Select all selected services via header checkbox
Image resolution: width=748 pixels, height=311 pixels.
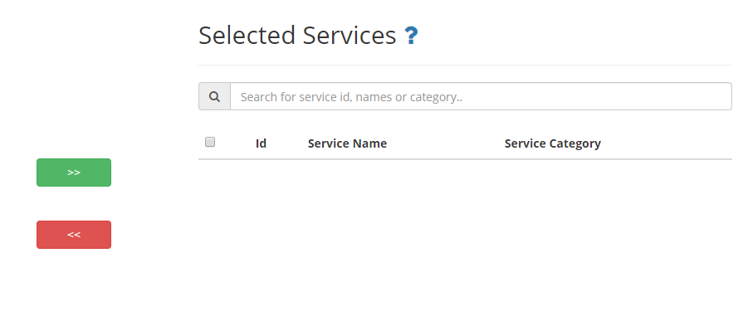coord(210,142)
